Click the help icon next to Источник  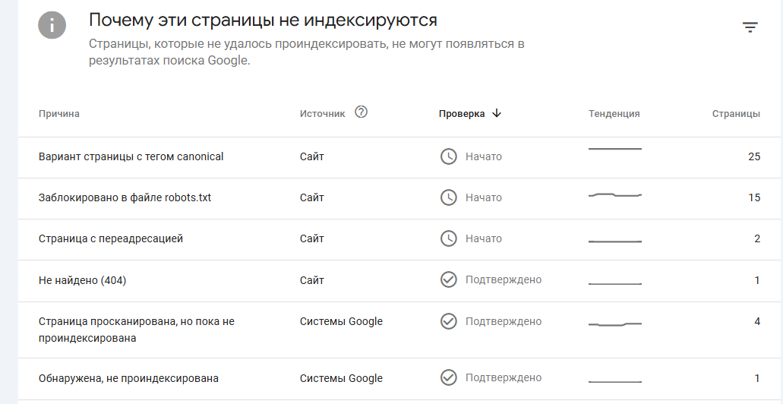coord(362,112)
